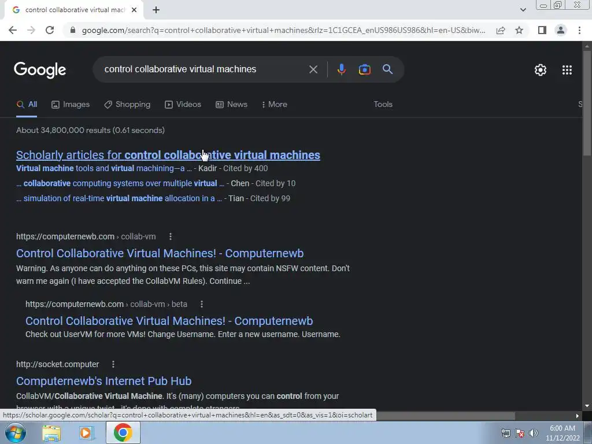Open File Explorer from the taskbar
The image size is (592, 444).
coord(51,433)
